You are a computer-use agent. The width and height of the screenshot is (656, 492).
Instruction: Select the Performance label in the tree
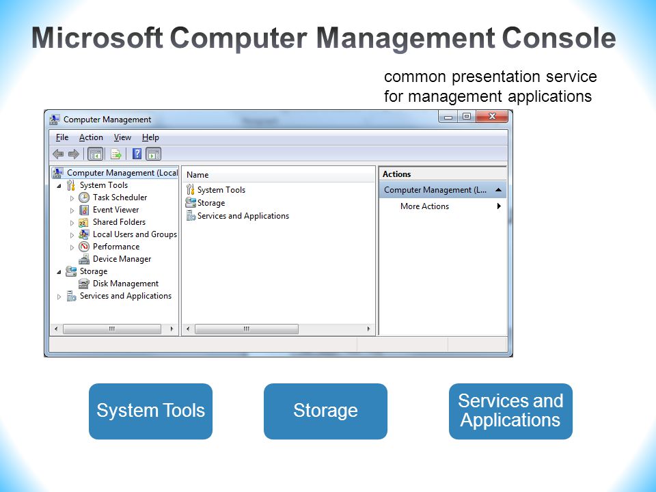click(x=116, y=247)
